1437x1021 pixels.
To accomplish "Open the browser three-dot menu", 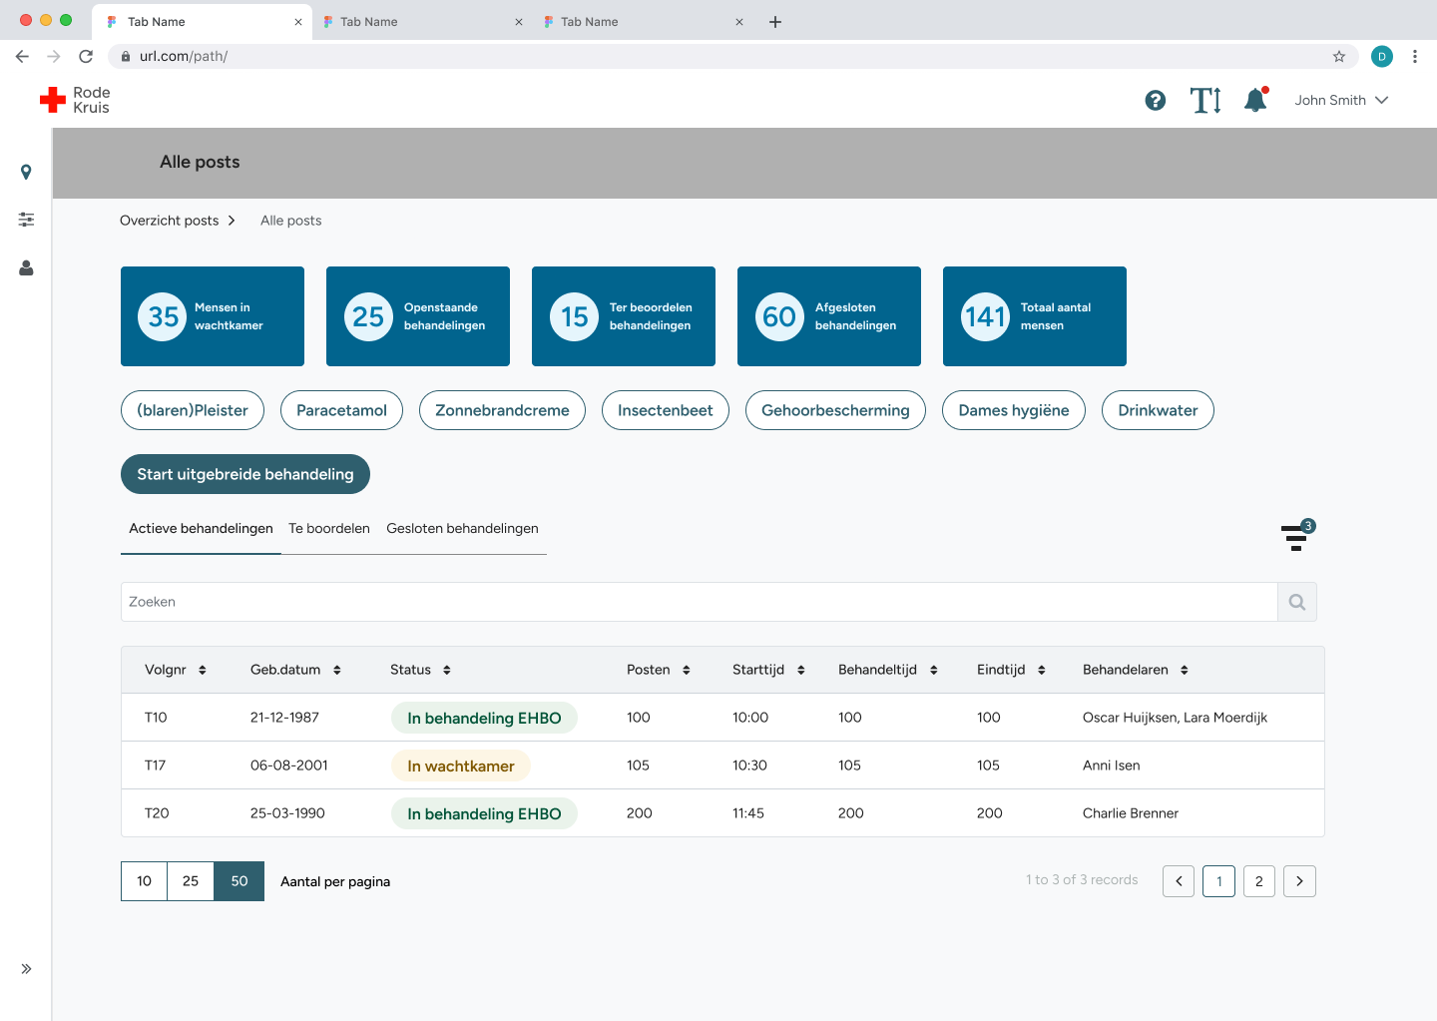I will click(x=1415, y=56).
